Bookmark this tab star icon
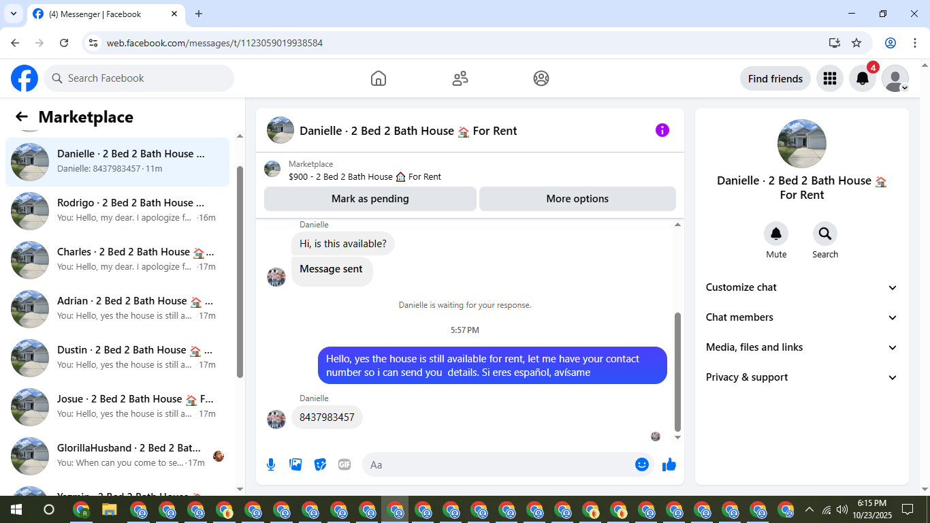 856,43
